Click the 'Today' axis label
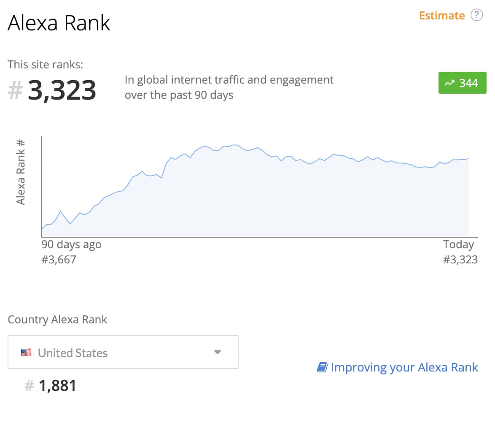The width and height of the screenshot is (495, 423). [x=458, y=244]
